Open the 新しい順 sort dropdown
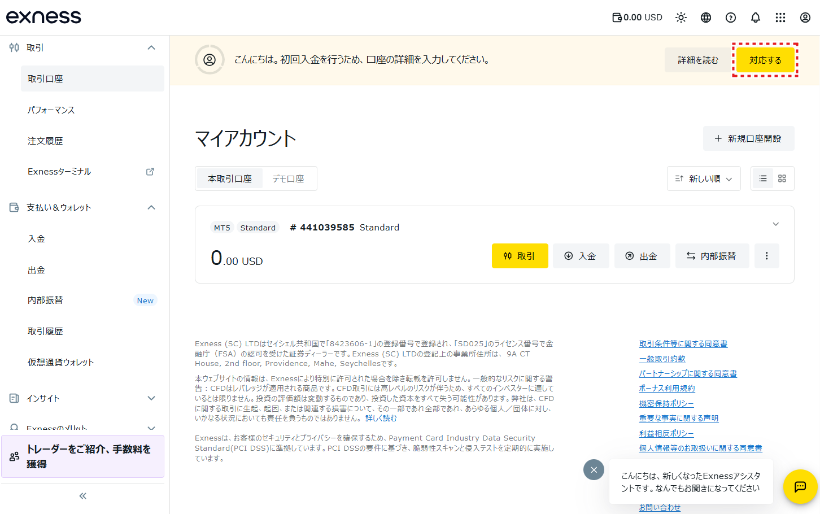 coord(704,178)
